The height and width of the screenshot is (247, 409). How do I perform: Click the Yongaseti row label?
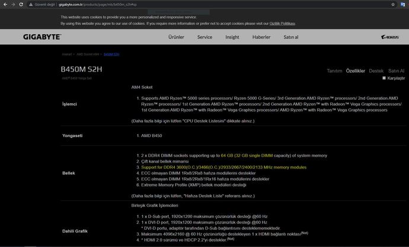coord(72,135)
